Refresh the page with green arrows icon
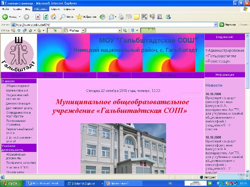250x187 pixels. click(46, 17)
